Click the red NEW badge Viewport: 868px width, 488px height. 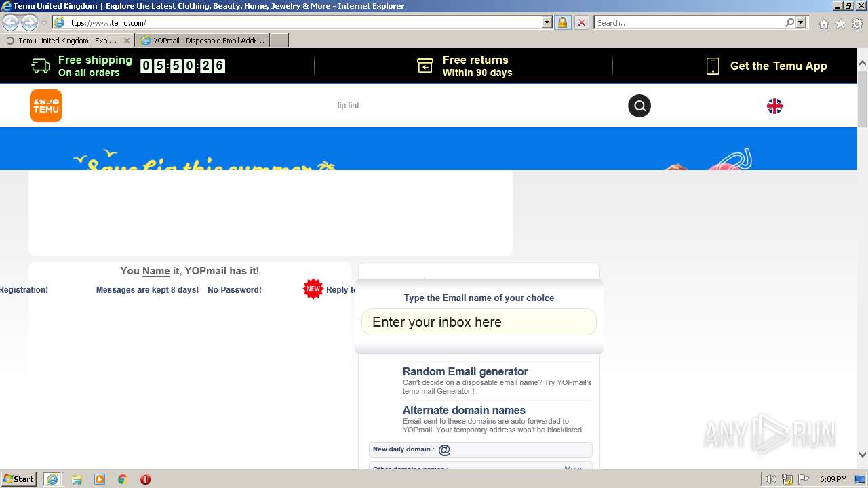[x=313, y=289]
